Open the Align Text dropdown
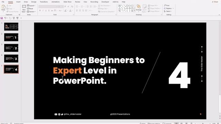This screenshot has width=221, height=124. 103,9
